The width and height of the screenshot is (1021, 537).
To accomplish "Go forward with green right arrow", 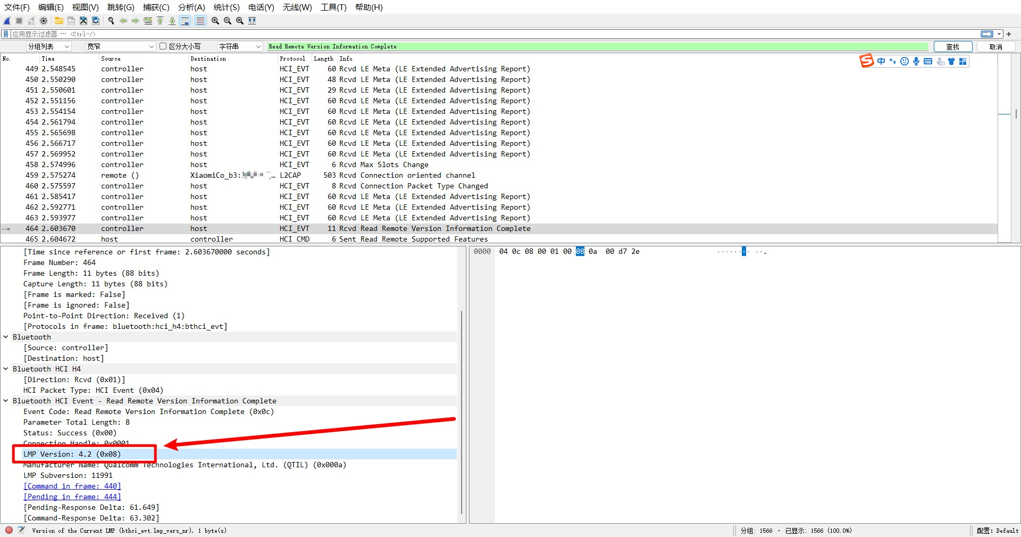I will click(x=136, y=21).
